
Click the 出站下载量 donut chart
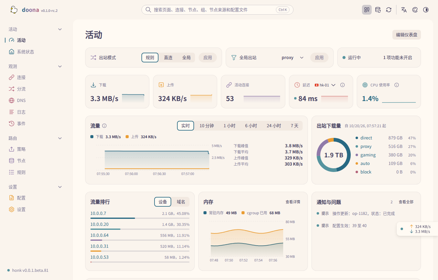pos(334,155)
